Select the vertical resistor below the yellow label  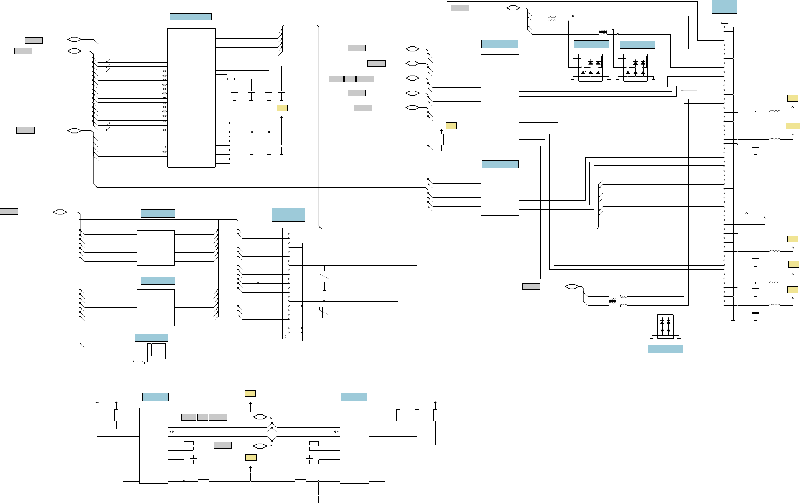pos(441,139)
